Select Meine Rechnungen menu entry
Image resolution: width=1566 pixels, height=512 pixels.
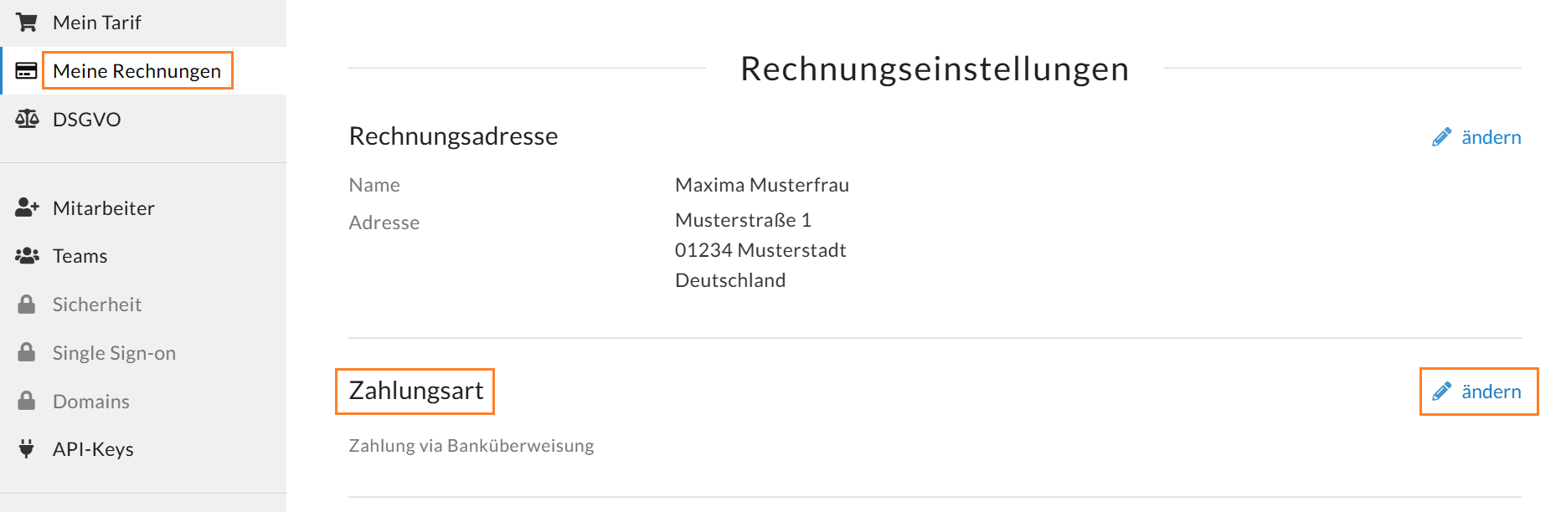143,71
